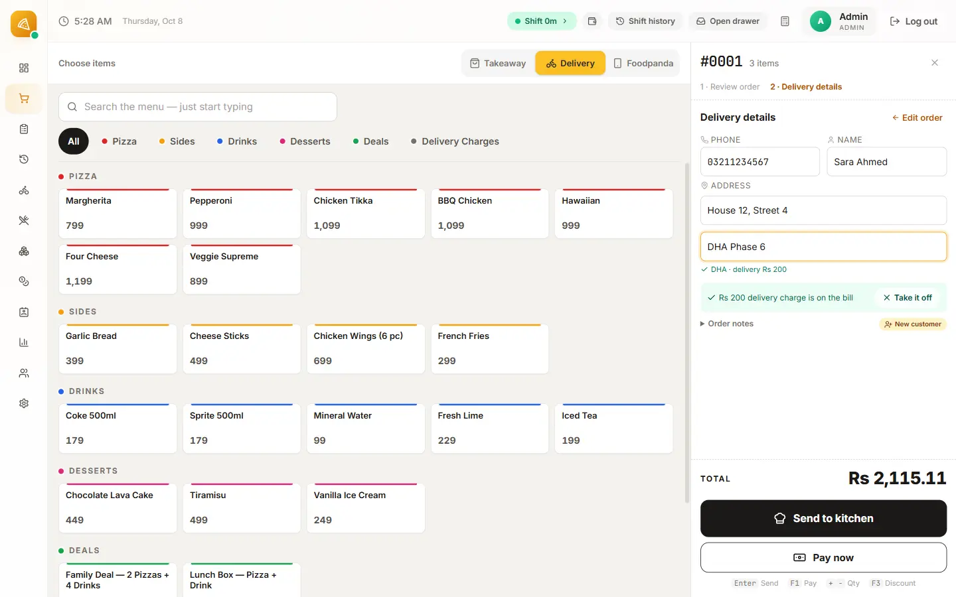Select Takeaway order type
The height and width of the screenshot is (597, 956).
(498, 63)
